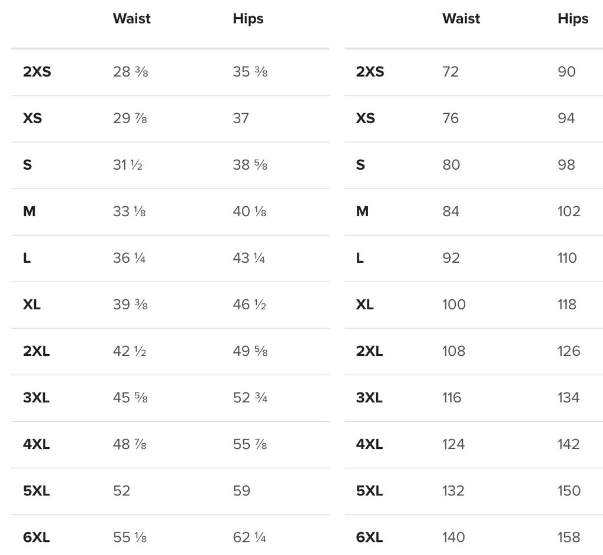603x555 pixels.
Task: Click the 4XL waist value 48 ⅞
Action: coord(130,444)
